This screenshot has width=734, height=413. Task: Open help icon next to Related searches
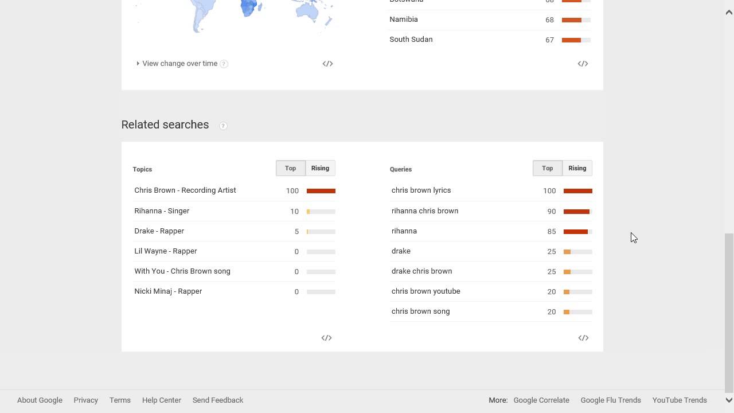tap(223, 126)
